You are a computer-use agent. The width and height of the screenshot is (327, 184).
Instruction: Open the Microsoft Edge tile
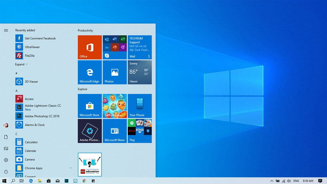tap(90, 73)
